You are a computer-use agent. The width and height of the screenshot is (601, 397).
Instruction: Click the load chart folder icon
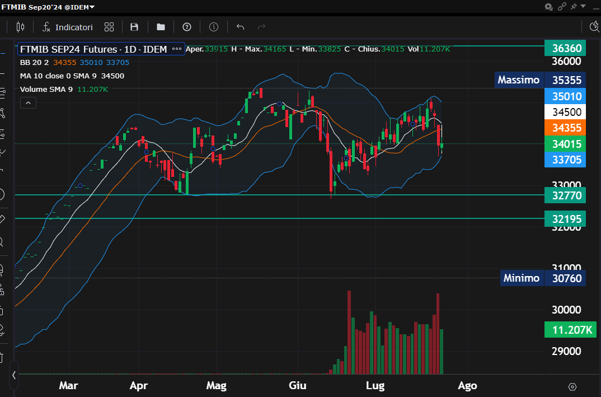(x=161, y=27)
